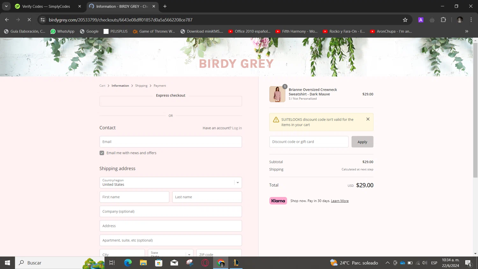Viewport: 478px width, 269px height.
Task: Open the Chrome three-dot menu
Action: pos(471,20)
